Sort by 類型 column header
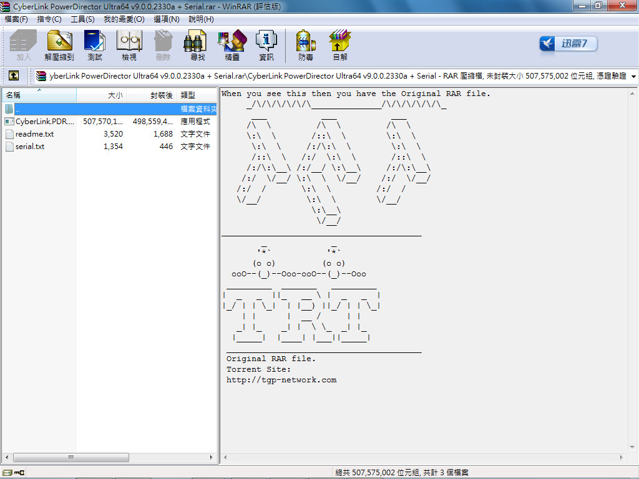Screen dimensions: 639x479 197,95
